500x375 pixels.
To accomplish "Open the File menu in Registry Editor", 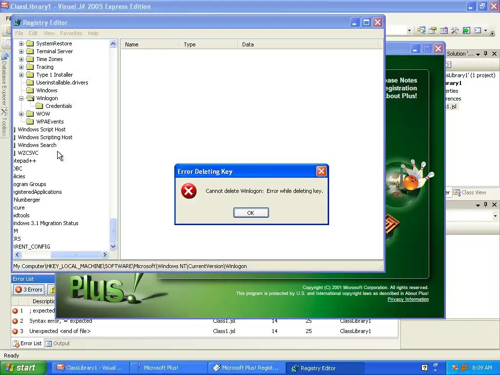I will click(19, 33).
